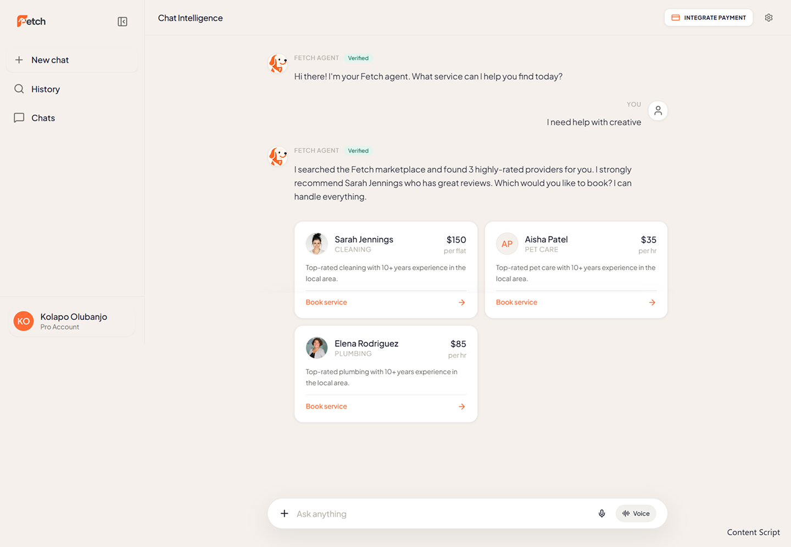Click the YOU sender label
The height and width of the screenshot is (547, 791).
[x=634, y=104]
